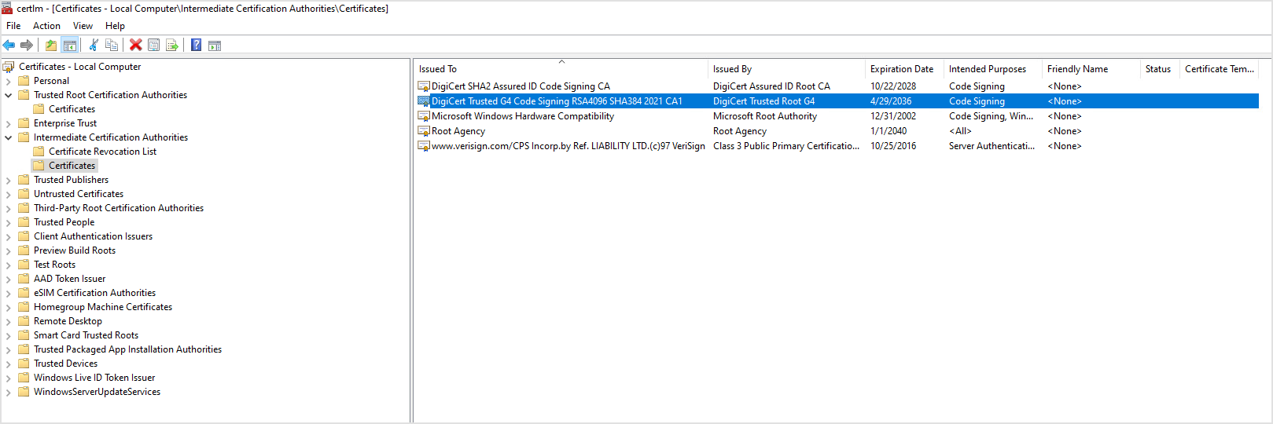
Task: Click the Cut scissors toolbar icon
Action: [94, 46]
